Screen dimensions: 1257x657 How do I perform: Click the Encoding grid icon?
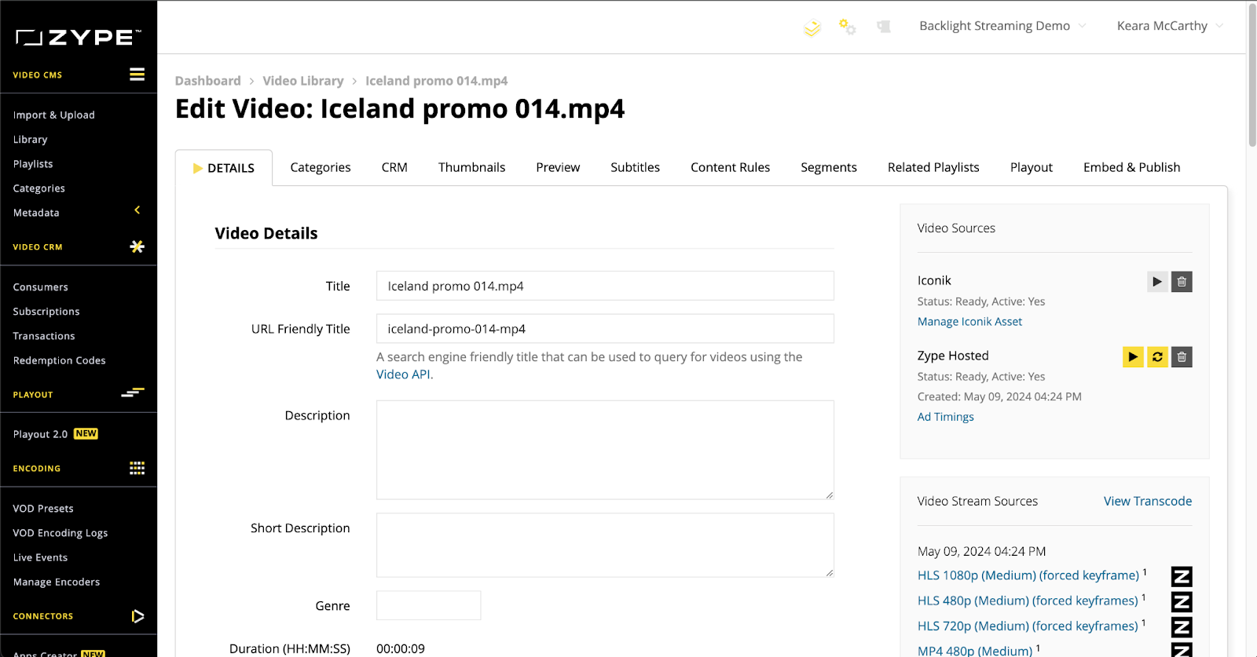[x=137, y=469]
